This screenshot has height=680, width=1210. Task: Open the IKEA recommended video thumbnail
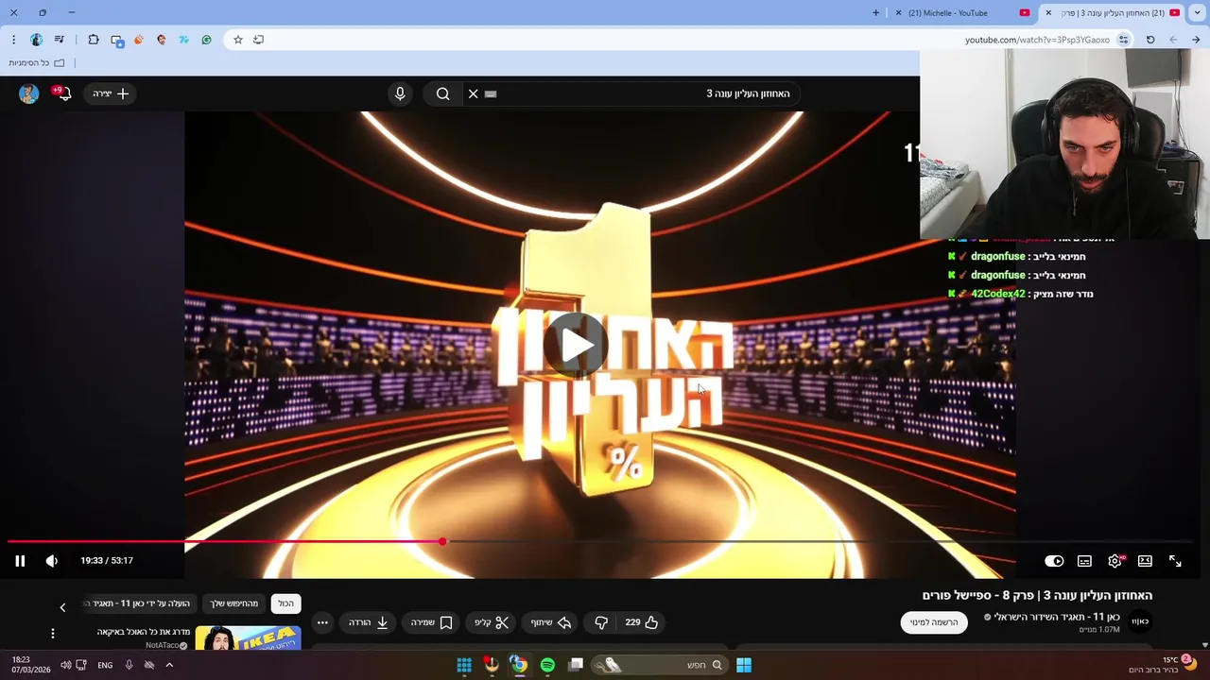click(x=249, y=638)
